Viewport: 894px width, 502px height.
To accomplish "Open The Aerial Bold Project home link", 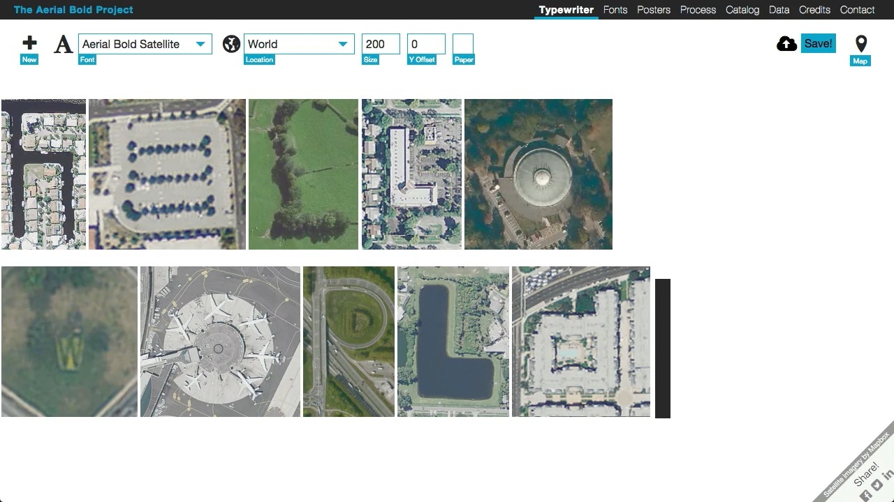I will [x=73, y=10].
